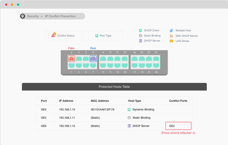Select switch port 24
Image resolution: width=228 pixels, height=145 pixels.
coord(156,59)
